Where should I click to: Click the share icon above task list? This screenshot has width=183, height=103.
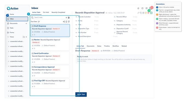pos(64,22)
